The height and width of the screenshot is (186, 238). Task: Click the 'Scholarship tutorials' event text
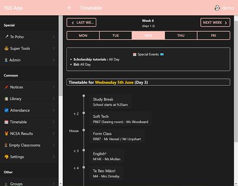pos(91,59)
